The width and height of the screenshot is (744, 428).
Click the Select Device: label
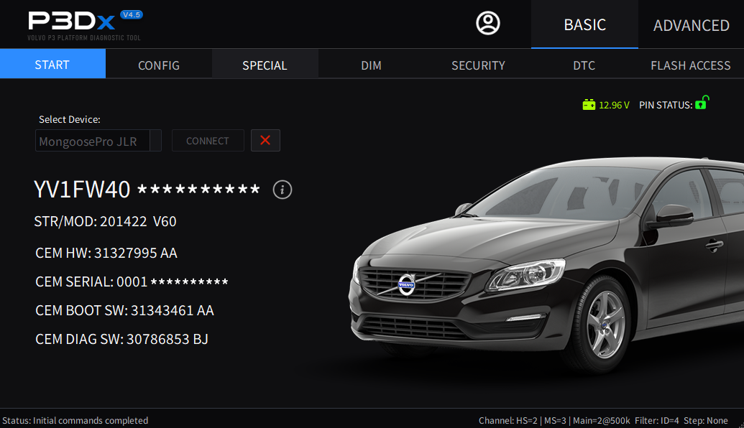point(70,119)
